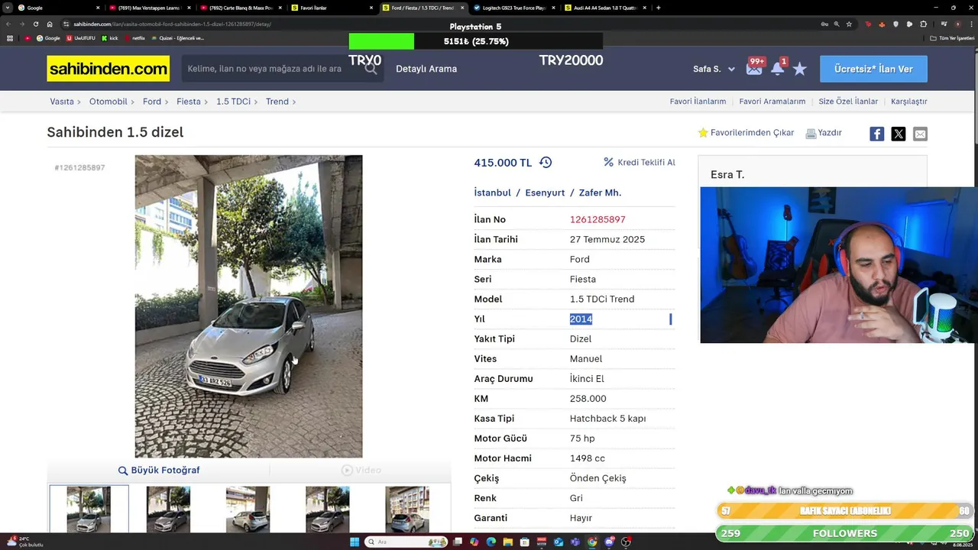978x550 pixels.
Task: Click the highlighted year 2014
Action: pos(581,319)
